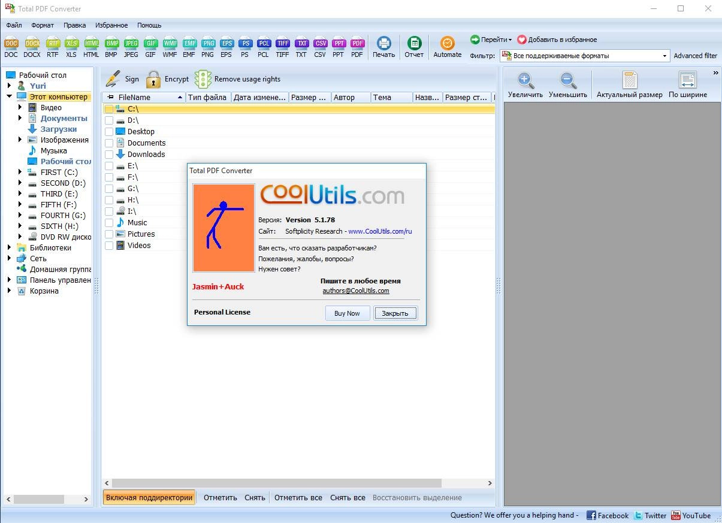The width and height of the screenshot is (722, 523).
Task: Click Закрыть in the about dialog
Action: (x=395, y=313)
